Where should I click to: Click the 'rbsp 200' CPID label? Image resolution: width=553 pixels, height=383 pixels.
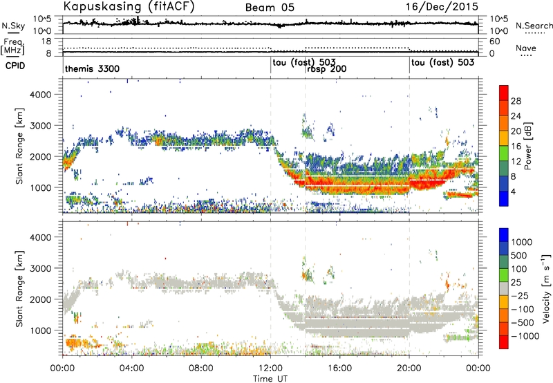[x=326, y=68]
